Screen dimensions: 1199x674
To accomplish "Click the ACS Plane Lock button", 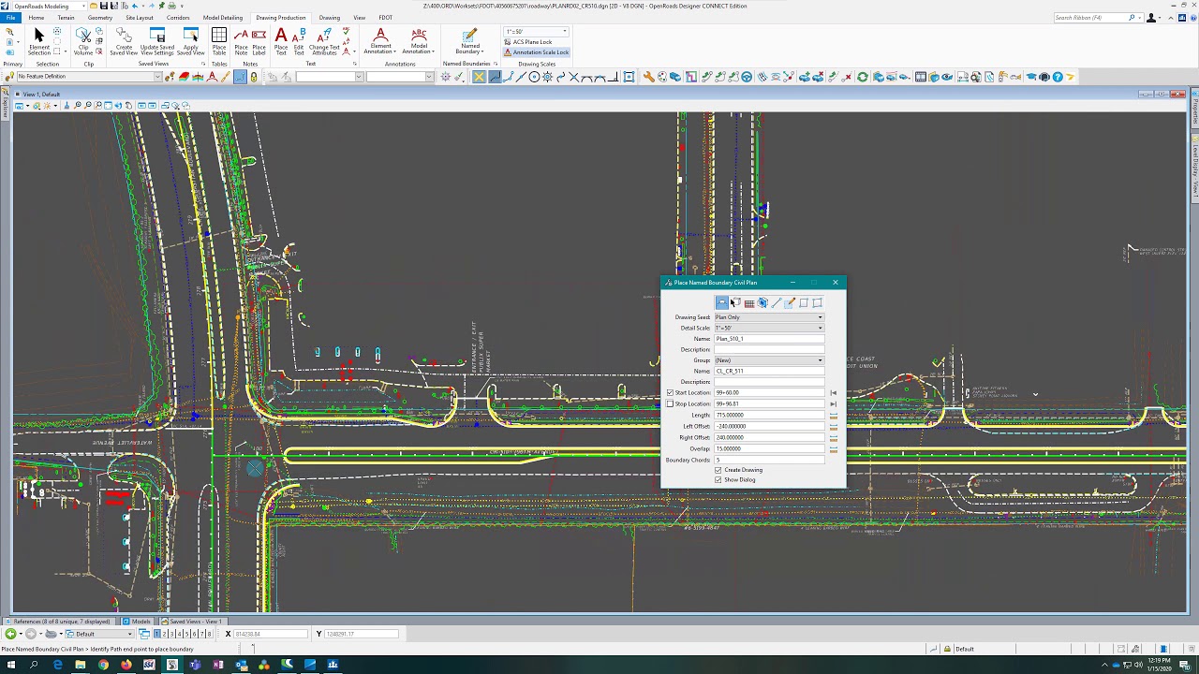I will pos(531,42).
